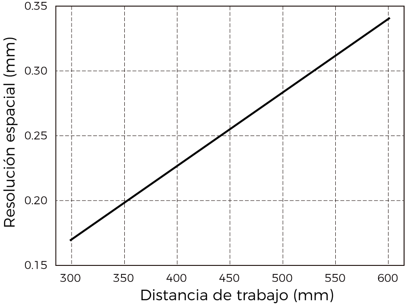The image size is (405, 304).
Task: Click the 400 x-axis tick label
Action: click(x=177, y=278)
